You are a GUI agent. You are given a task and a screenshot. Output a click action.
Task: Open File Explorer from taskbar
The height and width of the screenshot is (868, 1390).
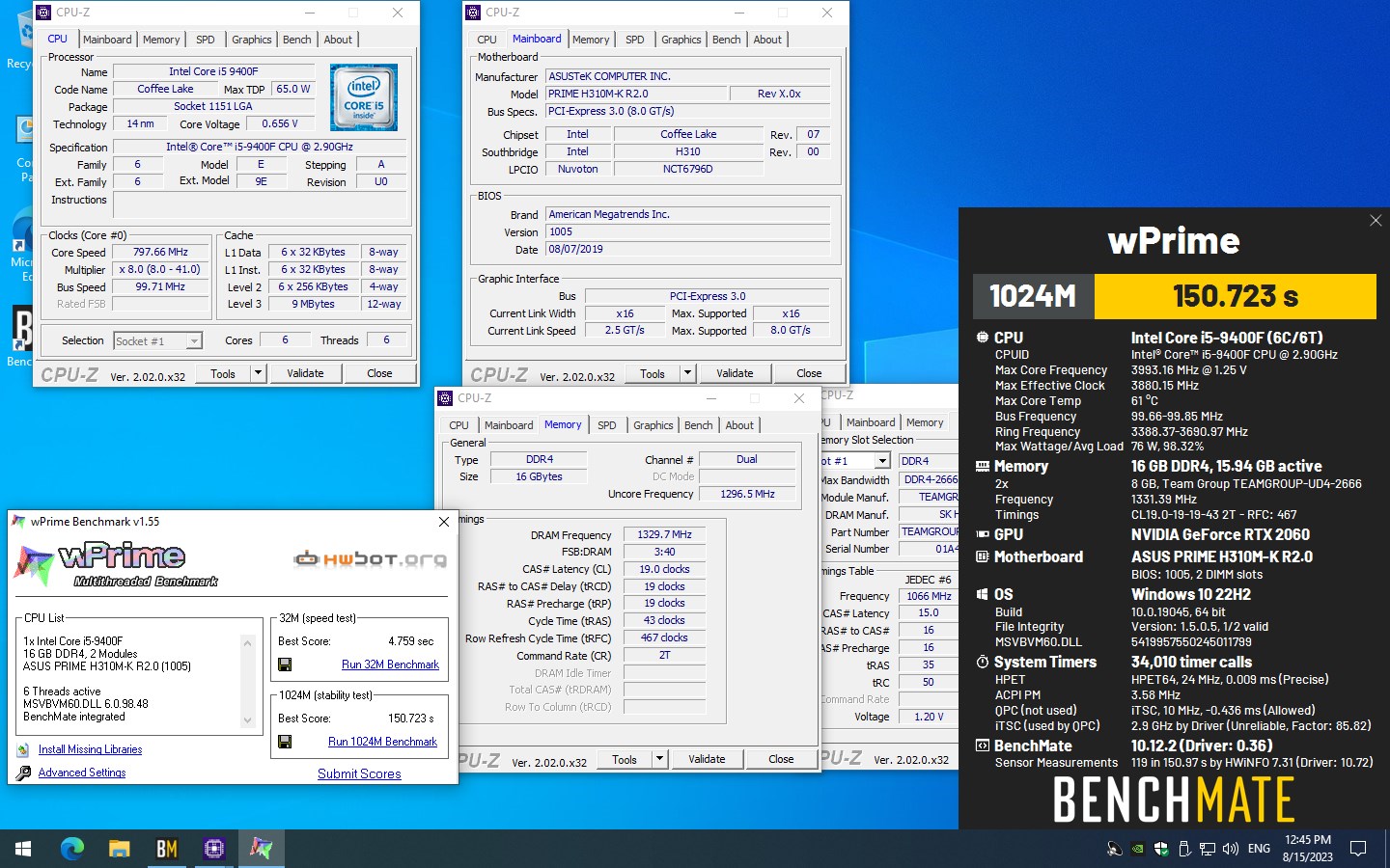point(119,849)
